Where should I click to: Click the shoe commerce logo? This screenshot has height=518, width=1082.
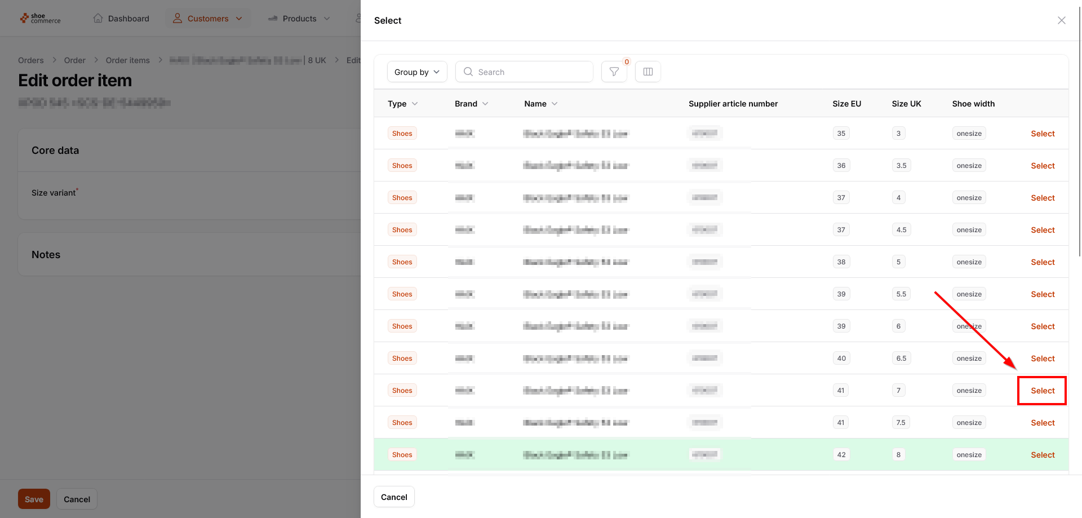40,19
